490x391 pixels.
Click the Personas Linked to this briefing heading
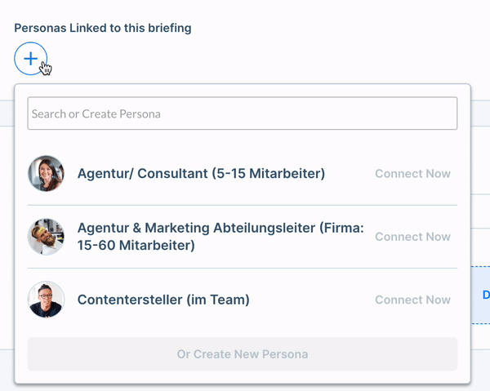[103, 28]
